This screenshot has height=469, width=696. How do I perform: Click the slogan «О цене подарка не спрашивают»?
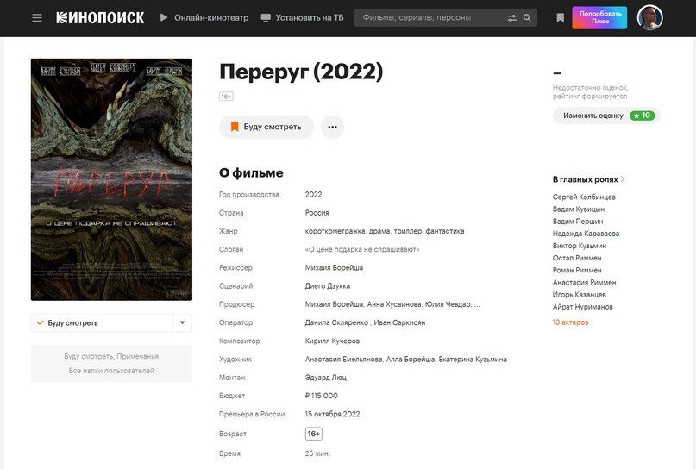(362, 249)
